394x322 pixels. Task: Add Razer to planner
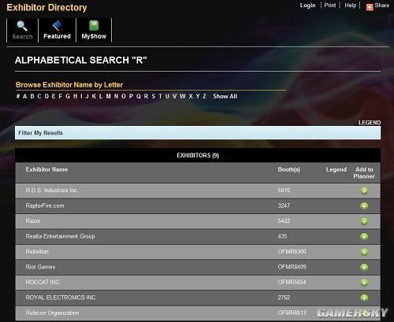pos(364,221)
